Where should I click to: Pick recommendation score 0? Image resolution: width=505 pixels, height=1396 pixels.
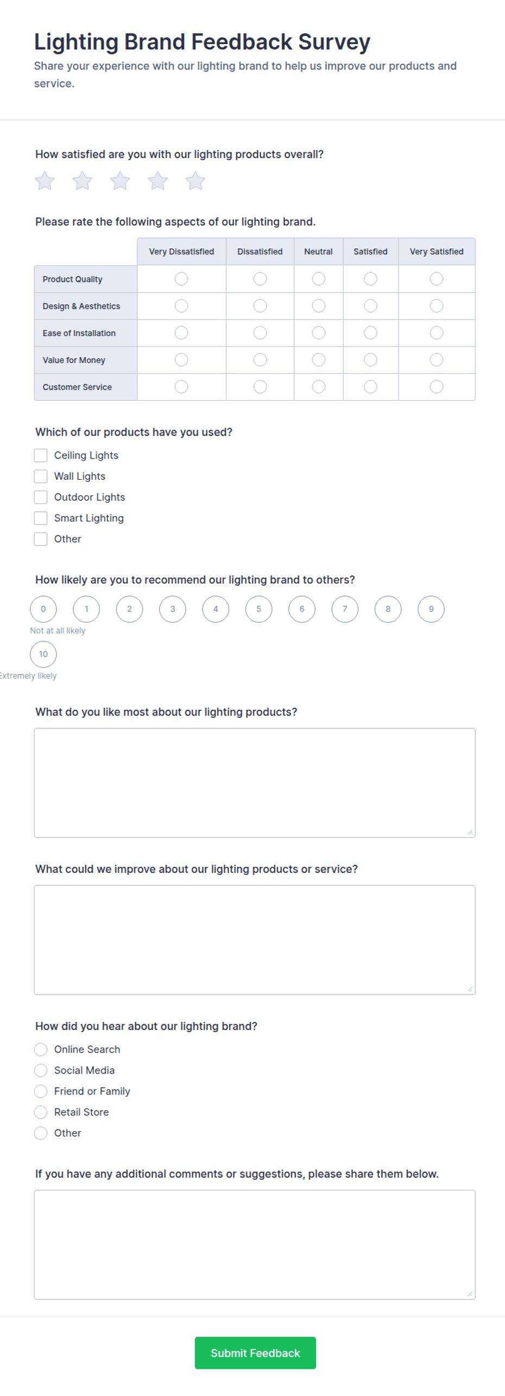pos(43,609)
